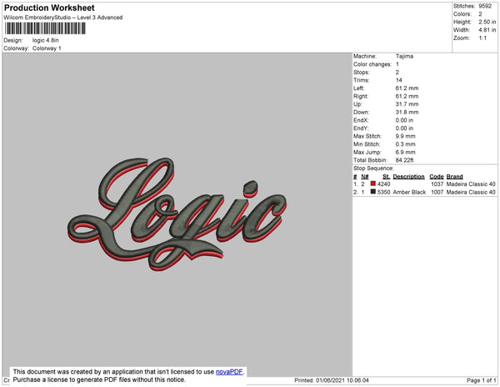Click the red 4240 thread swatch
Viewport: 500px width, 387px height.
(x=373, y=183)
